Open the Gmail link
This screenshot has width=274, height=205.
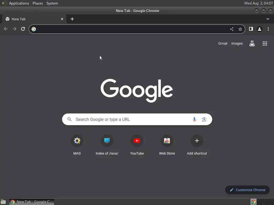[x=223, y=44]
